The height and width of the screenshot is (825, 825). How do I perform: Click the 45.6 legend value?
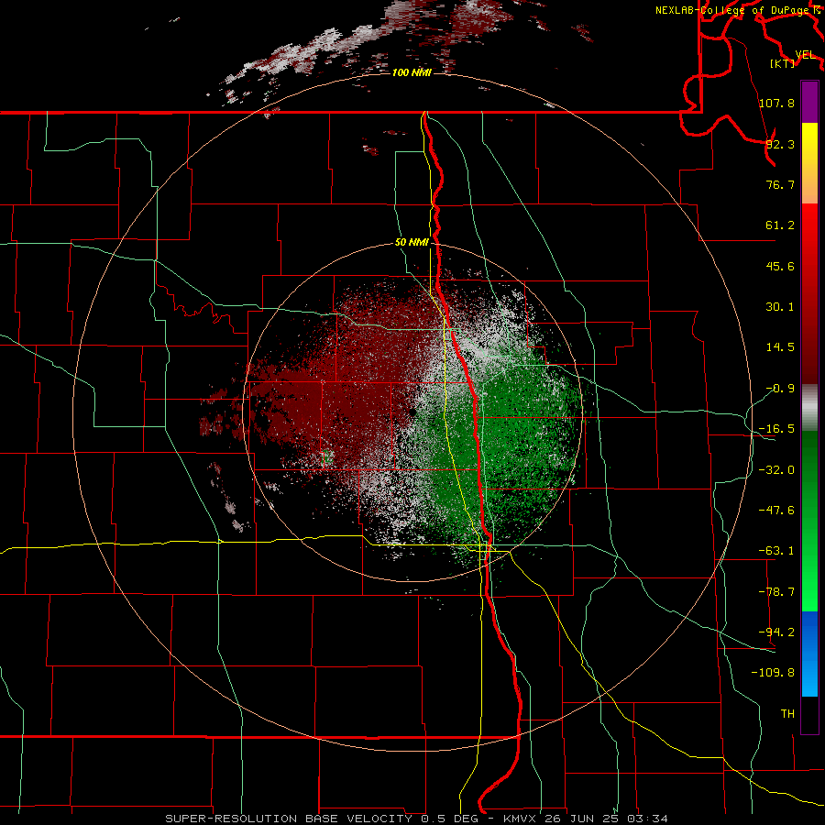point(780,266)
